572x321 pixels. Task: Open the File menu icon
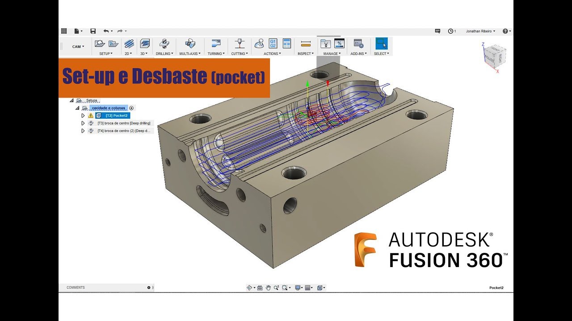(77, 31)
